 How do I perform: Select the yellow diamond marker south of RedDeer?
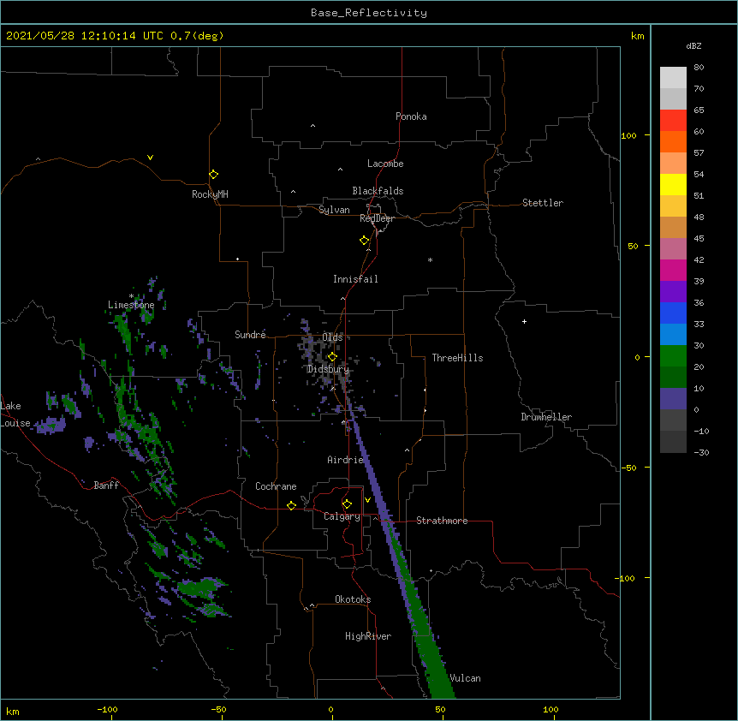pos(365,241)
